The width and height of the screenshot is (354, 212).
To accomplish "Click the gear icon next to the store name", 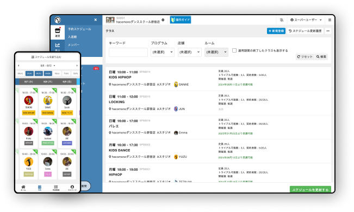I will (163, 20).
